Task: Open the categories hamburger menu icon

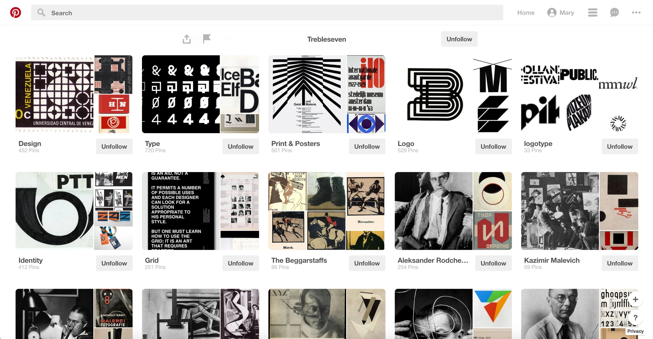Action: [x=592, y=13]
